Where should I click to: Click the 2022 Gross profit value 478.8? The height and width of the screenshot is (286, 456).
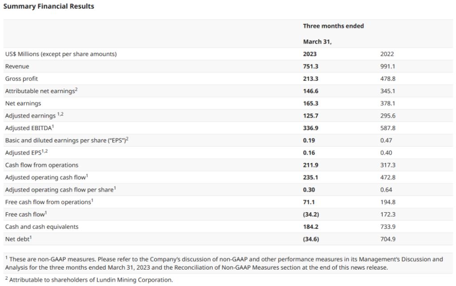(x=388, y=79)
